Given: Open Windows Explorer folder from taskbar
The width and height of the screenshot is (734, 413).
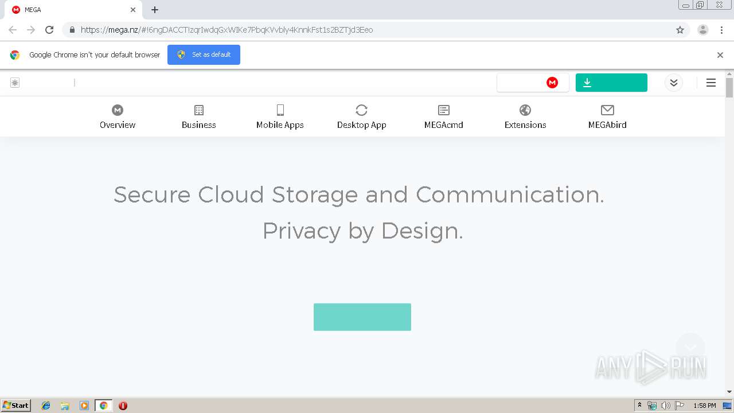Looking at the screenshot, I should (x=65, y=406).
